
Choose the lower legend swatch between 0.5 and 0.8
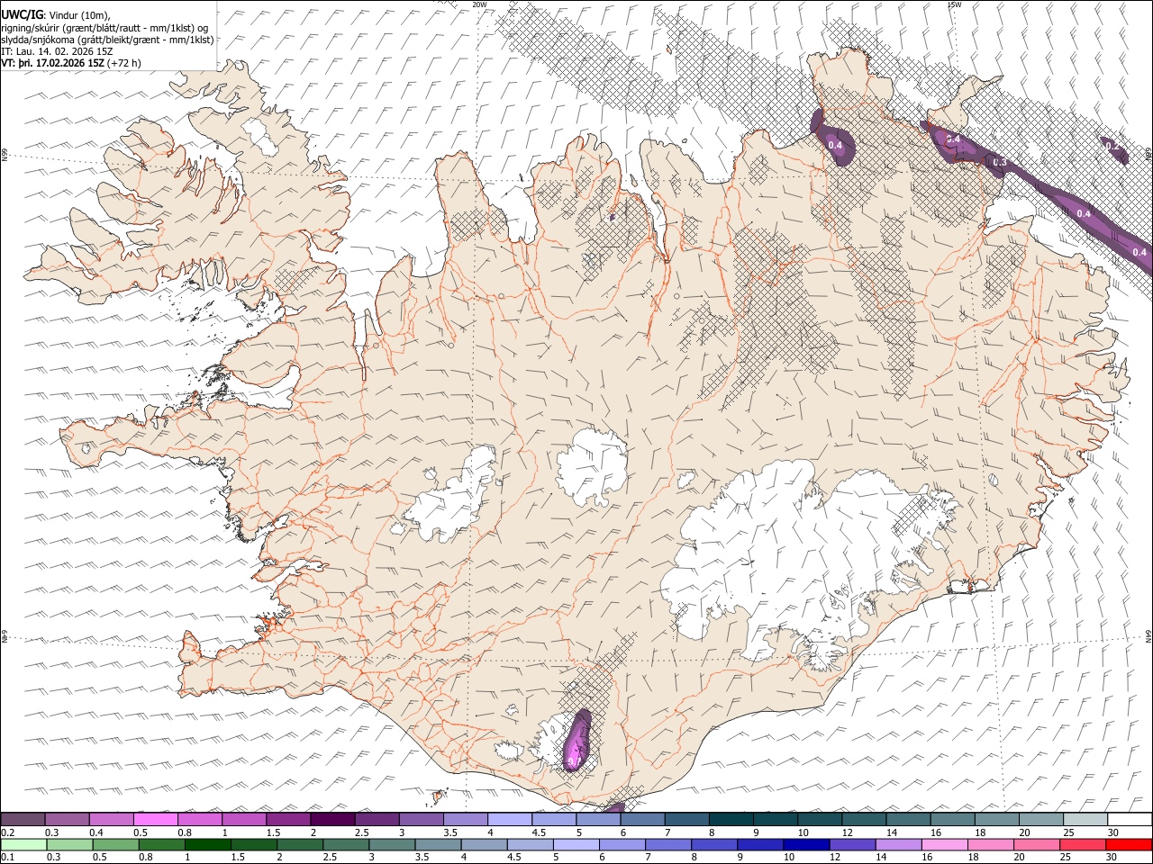coord(116,844)
